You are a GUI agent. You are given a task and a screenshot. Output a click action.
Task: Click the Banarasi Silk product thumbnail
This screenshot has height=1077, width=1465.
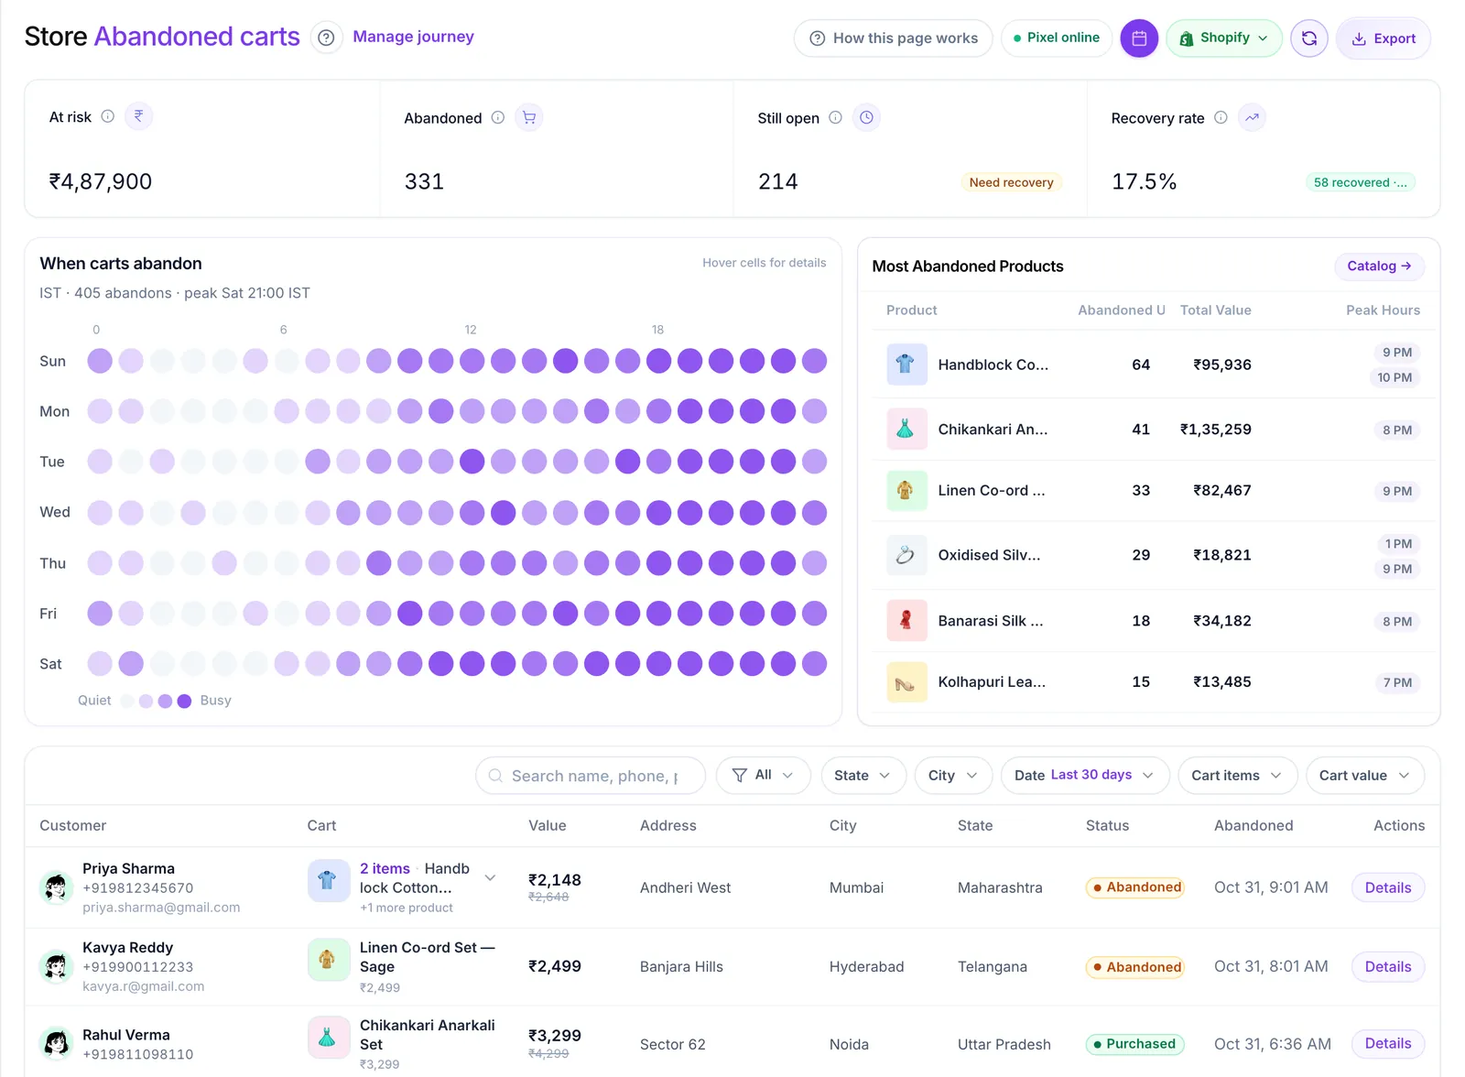(906, 620)
